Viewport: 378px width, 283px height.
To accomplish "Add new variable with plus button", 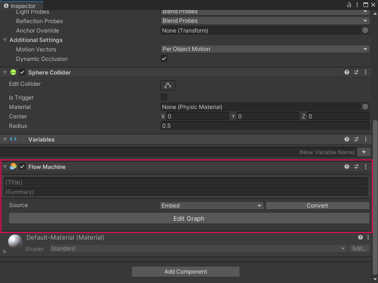I will tap(364, 152).
